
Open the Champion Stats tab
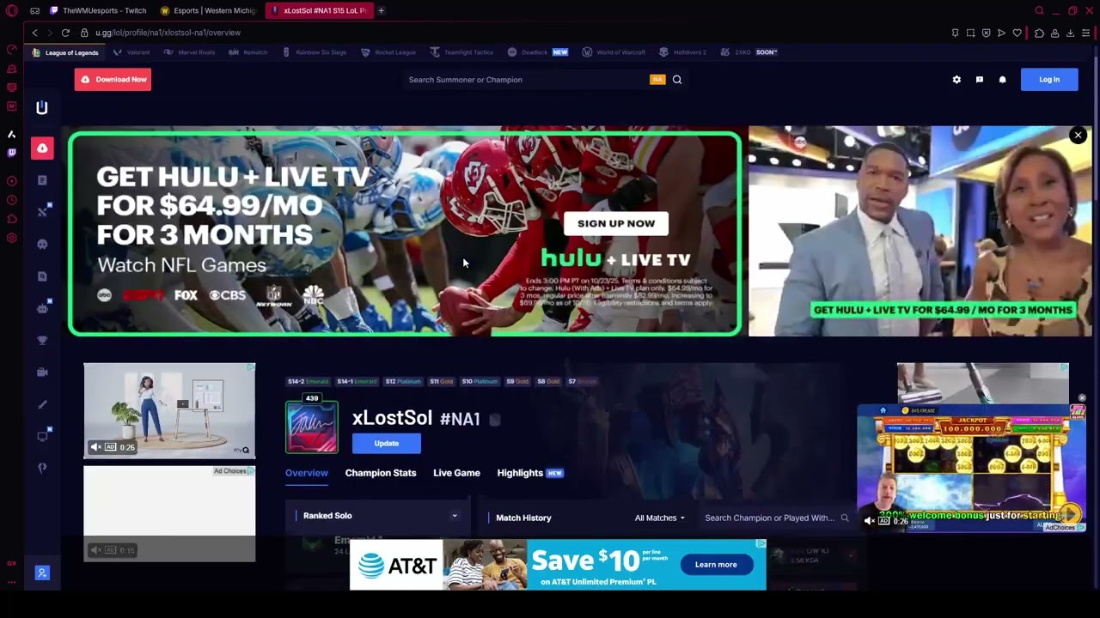(381, 473)
